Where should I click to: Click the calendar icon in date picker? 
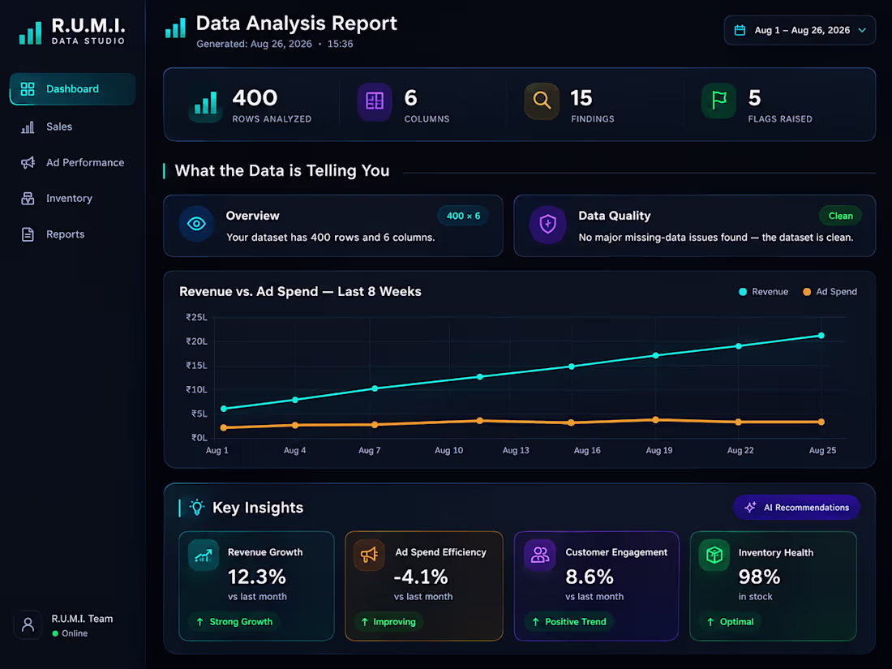(x=740, y=30)
